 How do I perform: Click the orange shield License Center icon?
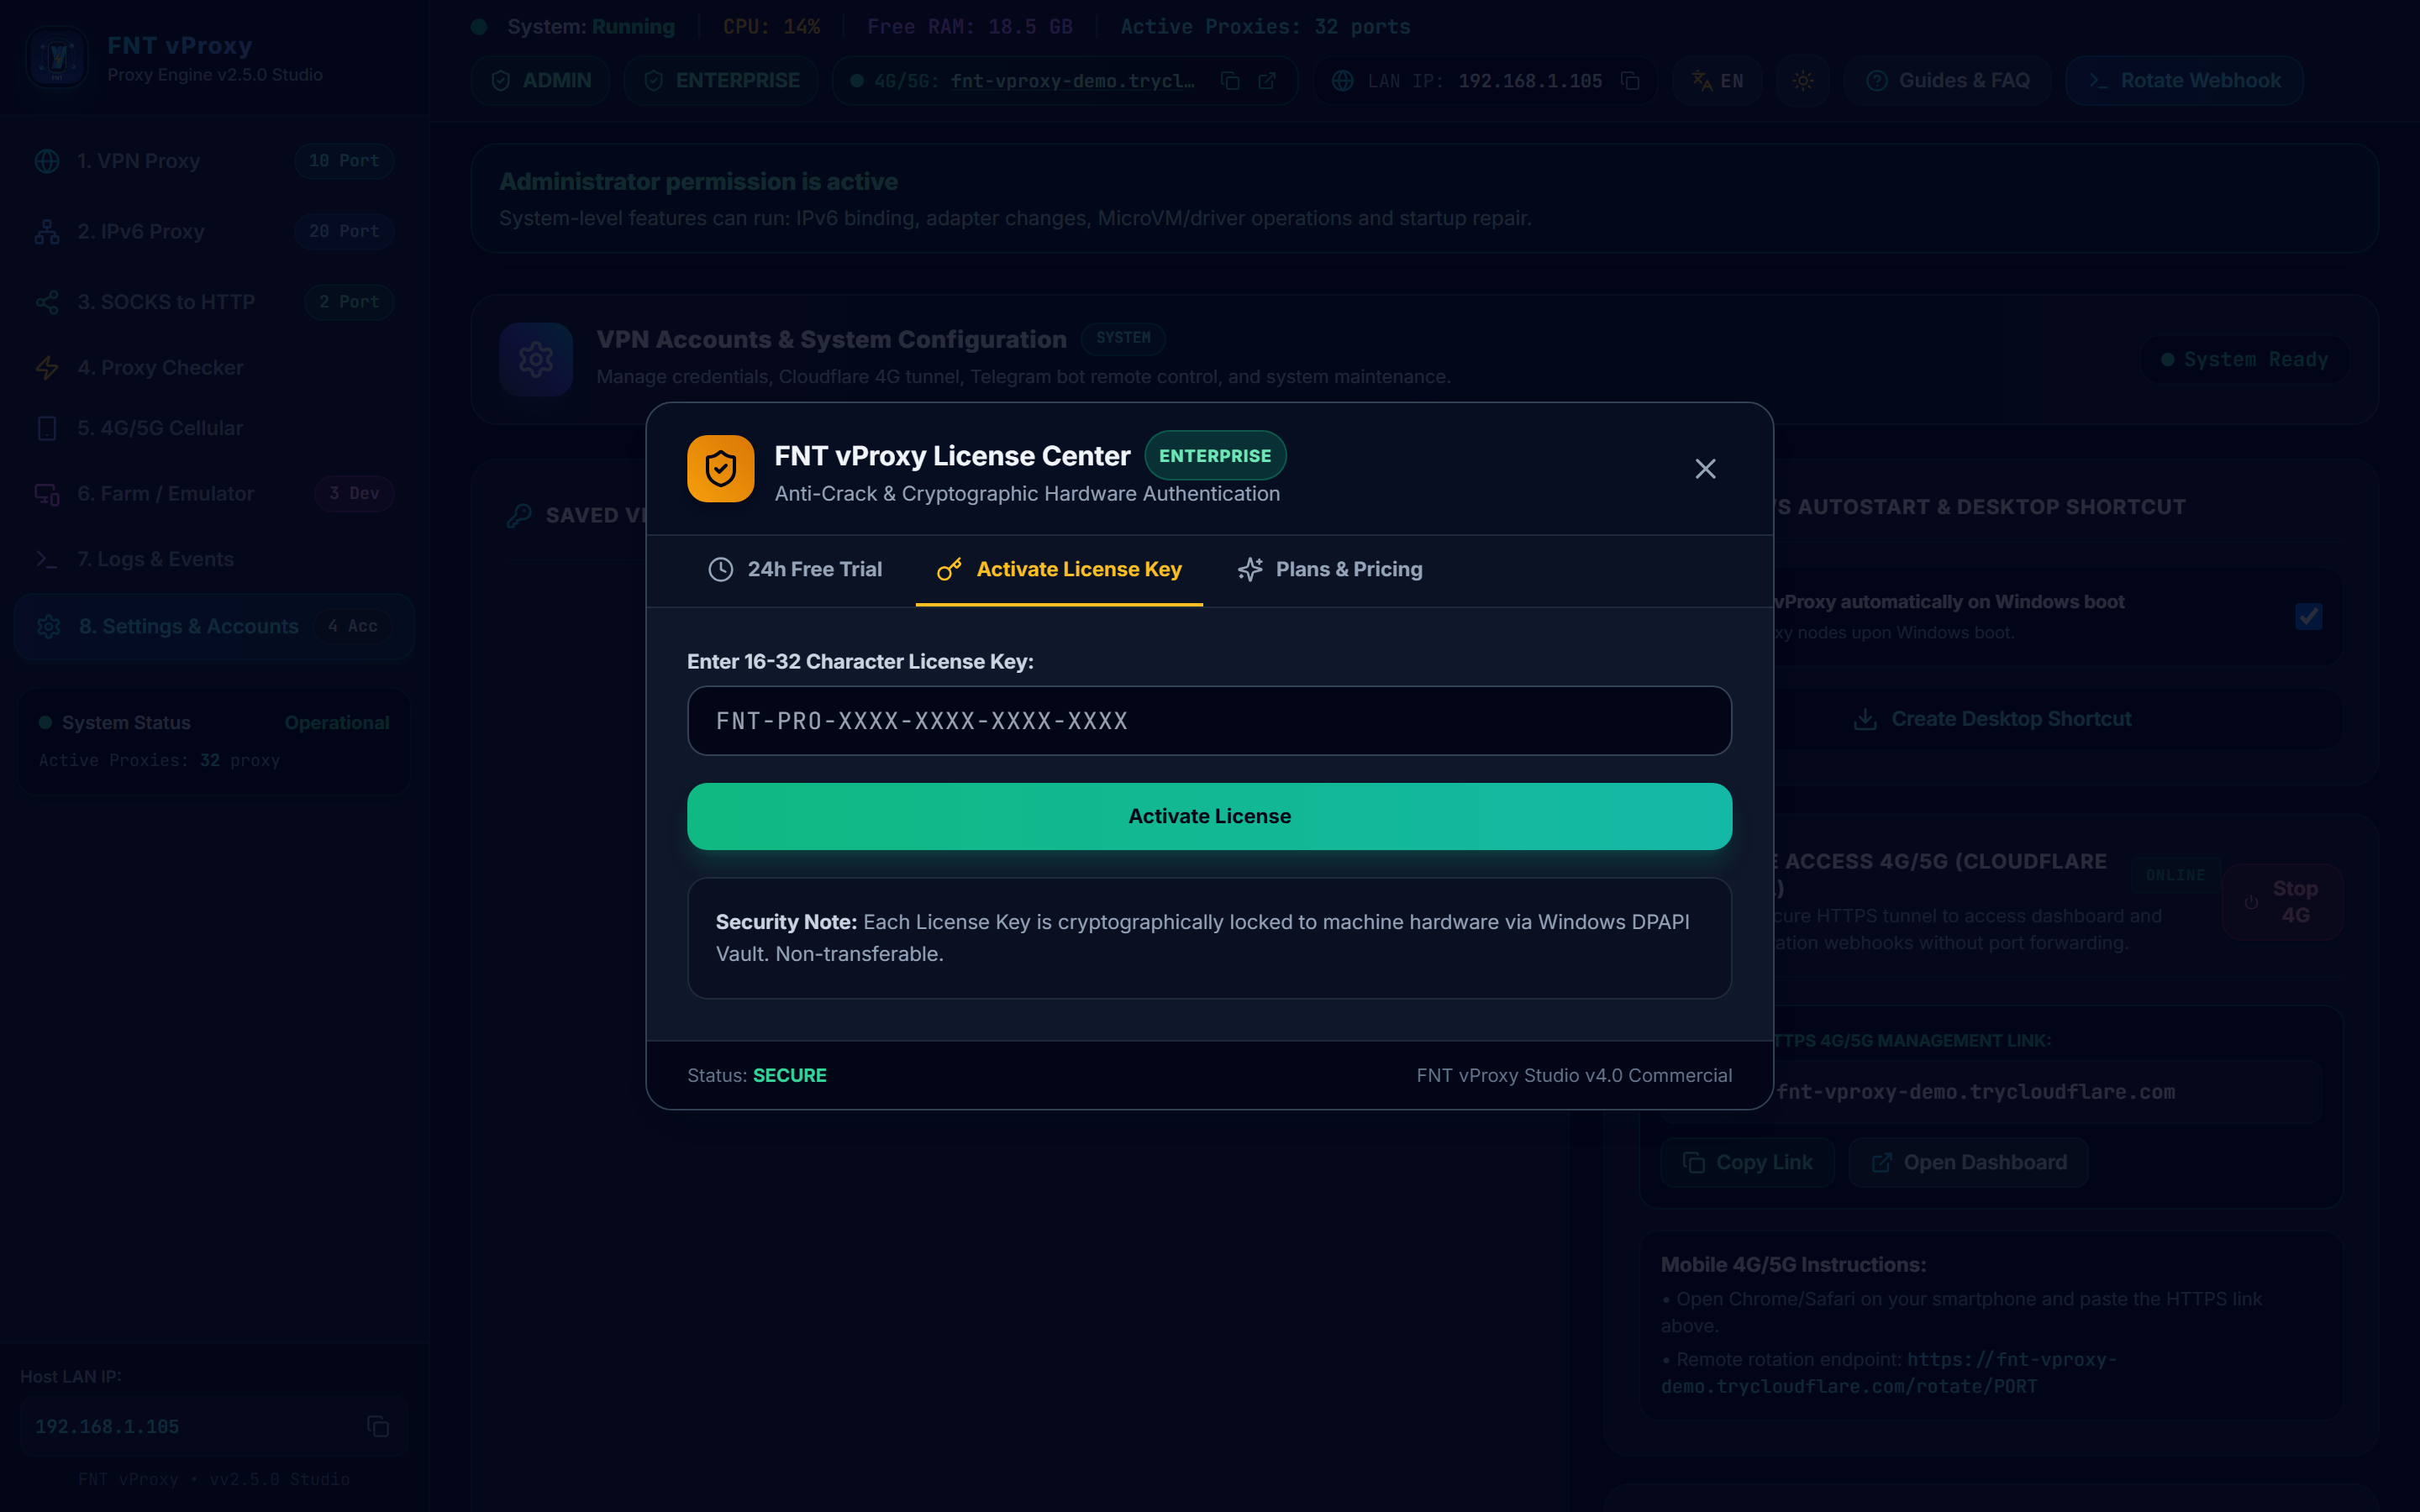click(x=720, y=469)
